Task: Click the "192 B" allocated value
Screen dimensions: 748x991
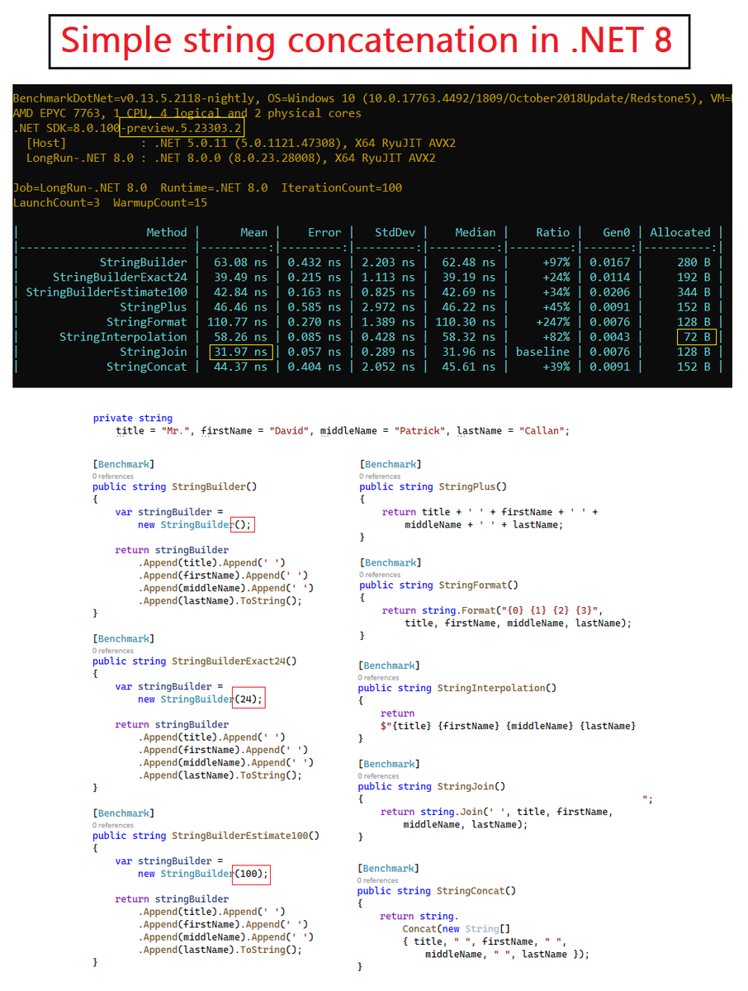Action: (694, 277)
